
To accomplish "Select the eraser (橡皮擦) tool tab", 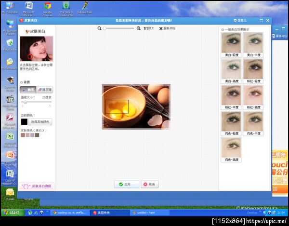I will click(x=45, y=90).
